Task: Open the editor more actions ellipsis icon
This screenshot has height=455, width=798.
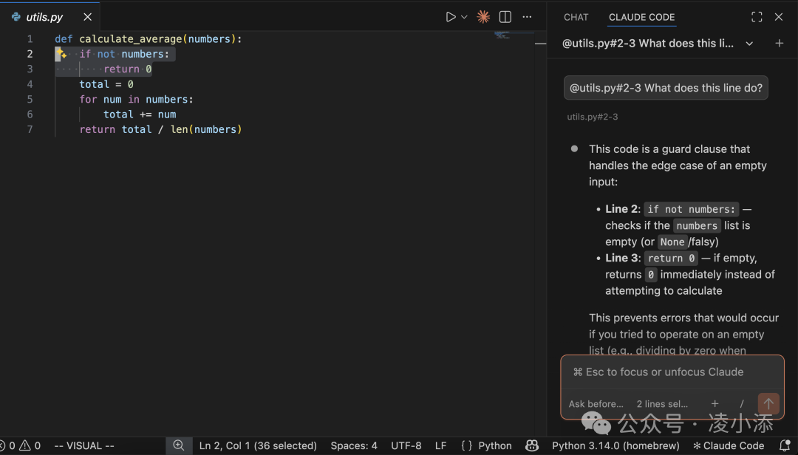Action: pyautogui.click(x=526, y=16)
